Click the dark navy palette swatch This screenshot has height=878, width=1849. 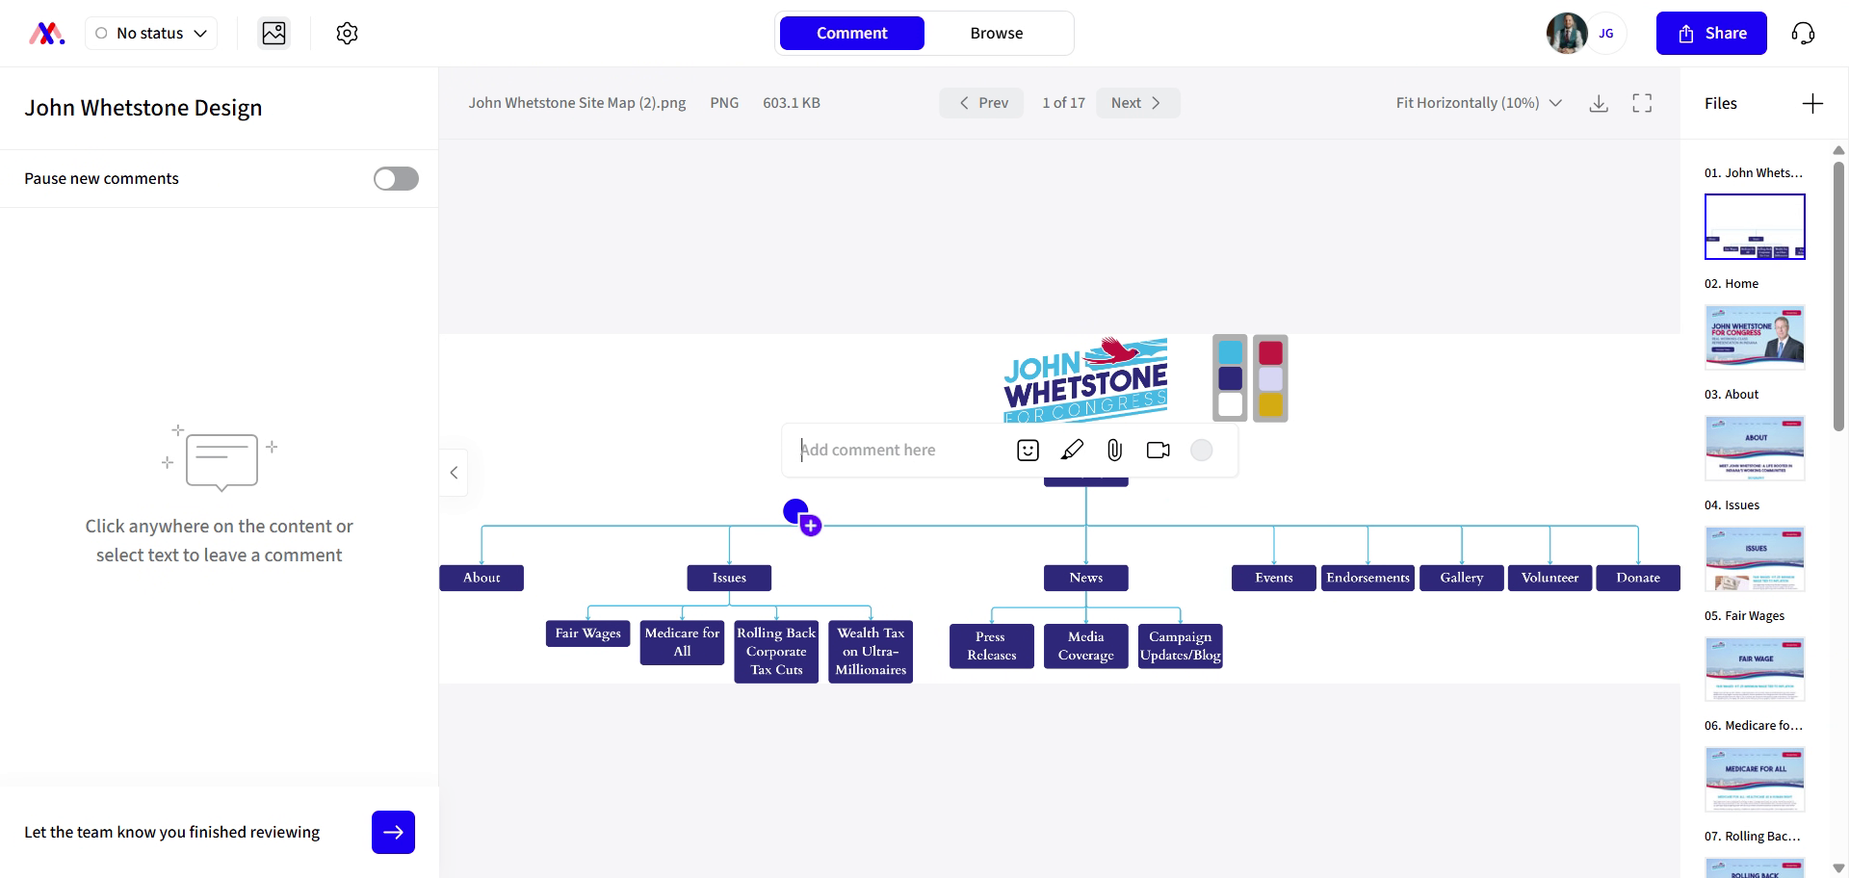click(x=1230, y=378)
